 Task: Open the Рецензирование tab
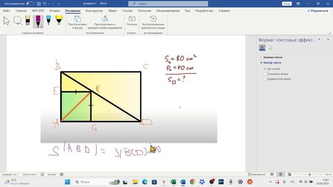(x=168, y=10)
